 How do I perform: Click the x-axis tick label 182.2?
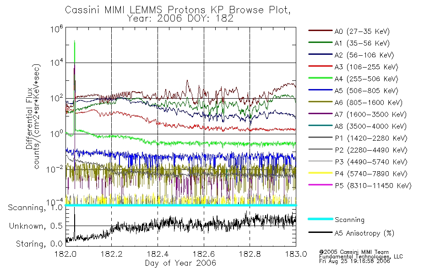pyautogui.click(x=112, y=254)
